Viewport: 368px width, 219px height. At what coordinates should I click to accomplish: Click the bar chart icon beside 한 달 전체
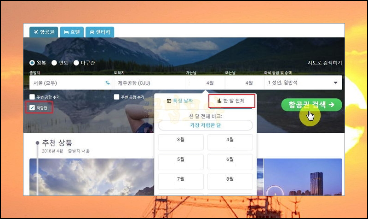point(219,101)
